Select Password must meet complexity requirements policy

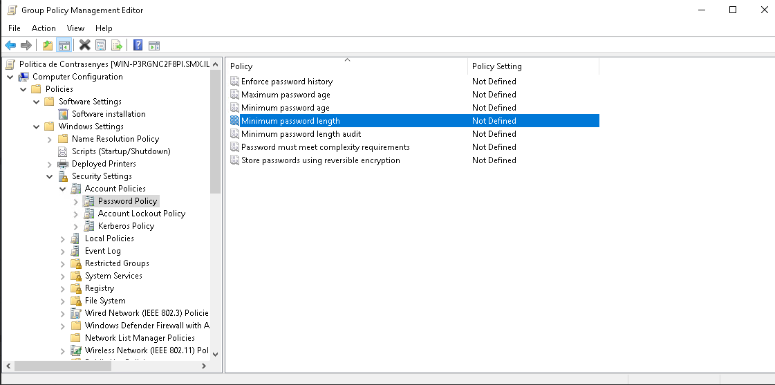pyautogui.click(x=325, y=147)
